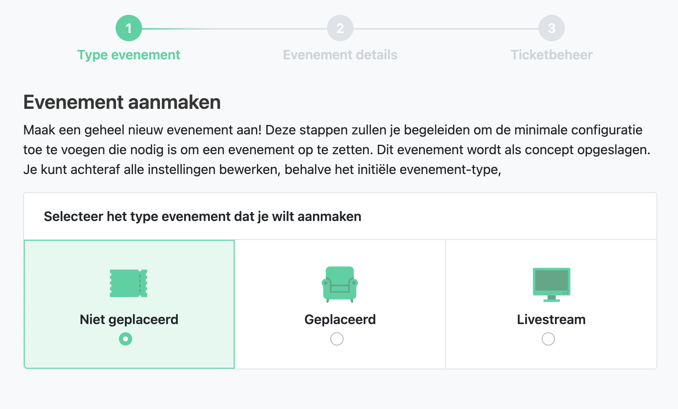Click the Evenement aanmaken heading

[122, 102]
